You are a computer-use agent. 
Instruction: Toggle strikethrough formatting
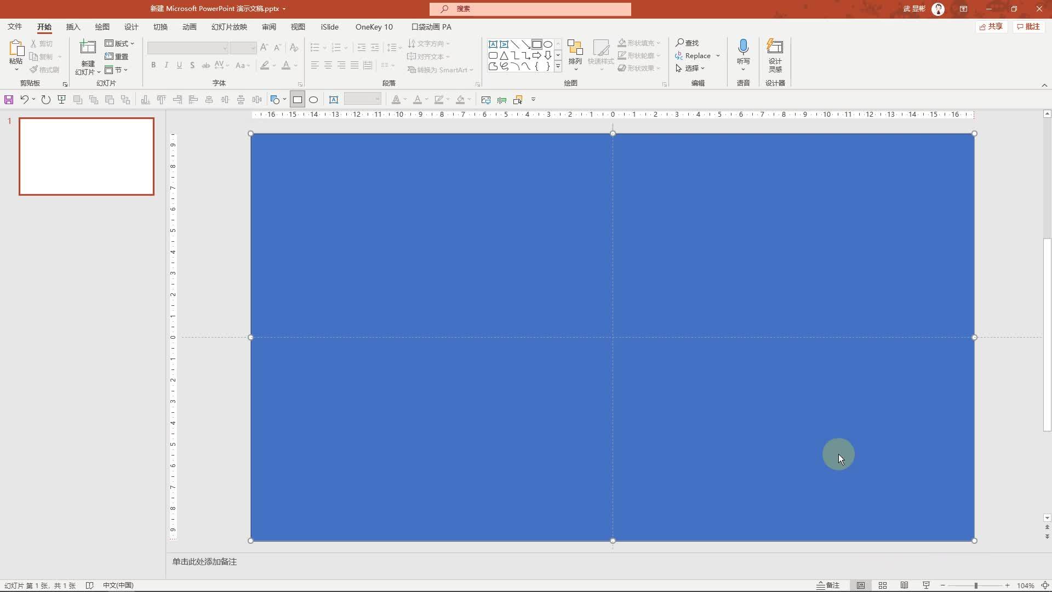(x=206, y=65)
